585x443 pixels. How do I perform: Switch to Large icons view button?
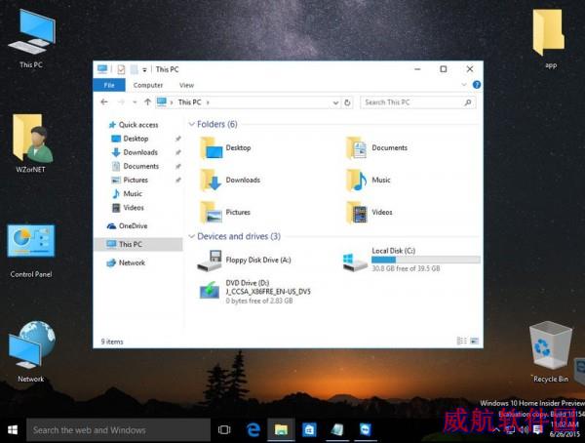(x=474, y=341)
